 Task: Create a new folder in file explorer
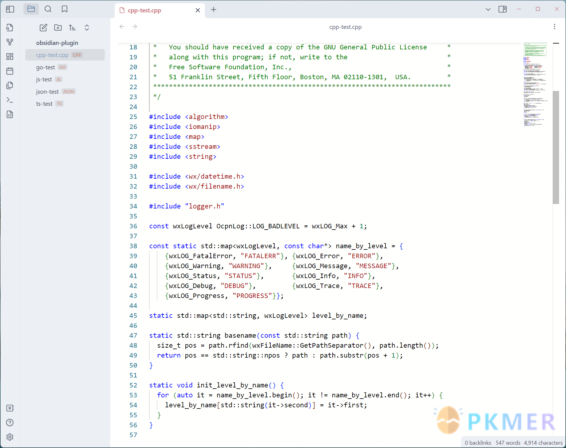click(58, 27)
